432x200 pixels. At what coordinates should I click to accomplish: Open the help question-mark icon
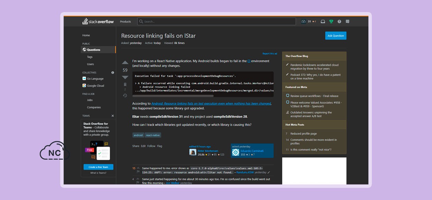click(x=339, y=21)
